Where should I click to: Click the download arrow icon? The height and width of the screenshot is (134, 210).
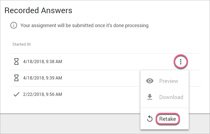150,97
